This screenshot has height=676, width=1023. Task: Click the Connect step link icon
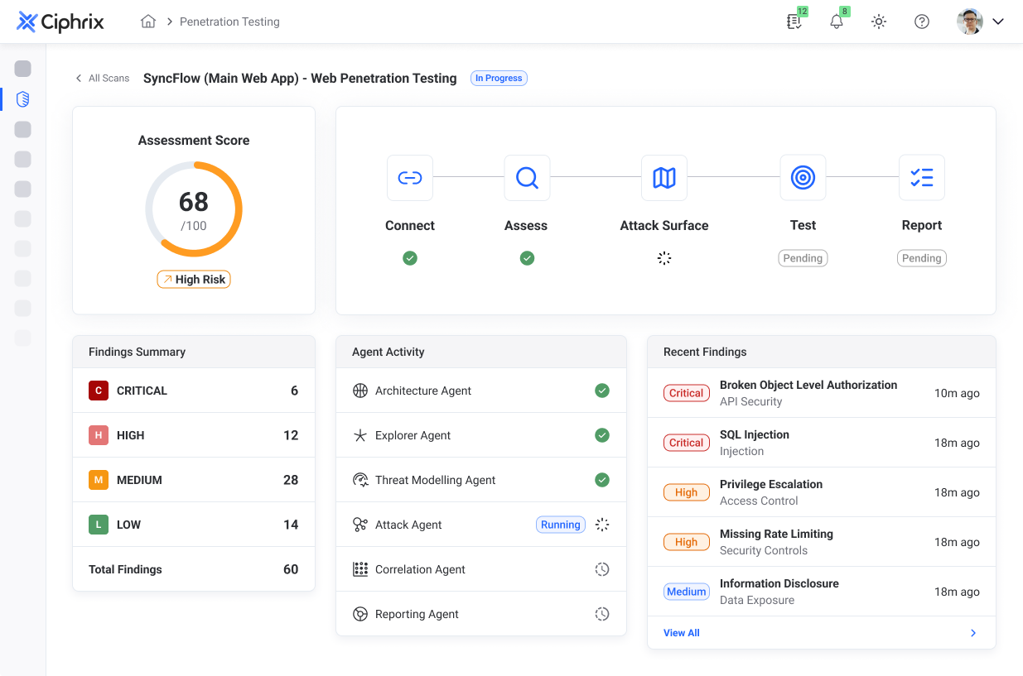pos(410,177)
